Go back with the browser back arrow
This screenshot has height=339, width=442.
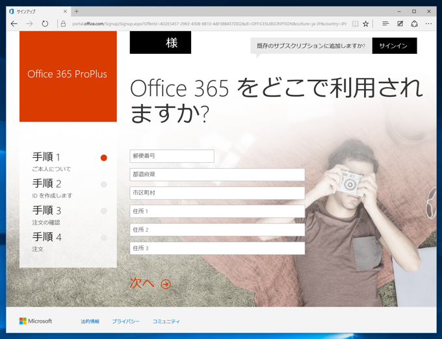pyautogui.click(x=14, y=24)
